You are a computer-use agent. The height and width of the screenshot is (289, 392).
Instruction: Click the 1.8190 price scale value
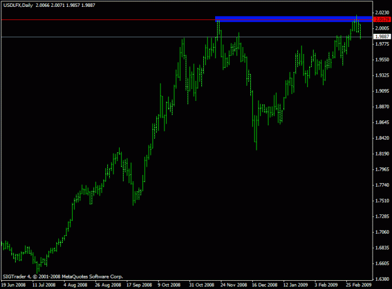[382, 154]
